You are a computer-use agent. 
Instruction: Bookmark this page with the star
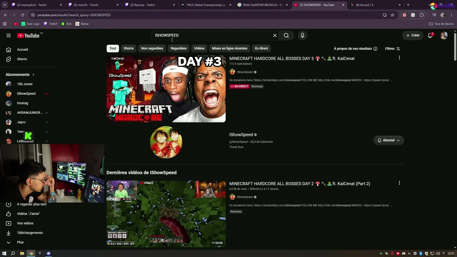(392, 15)
